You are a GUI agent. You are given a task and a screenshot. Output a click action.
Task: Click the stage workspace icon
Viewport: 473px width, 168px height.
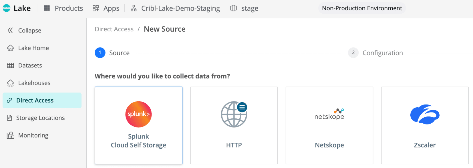[233, 8]
